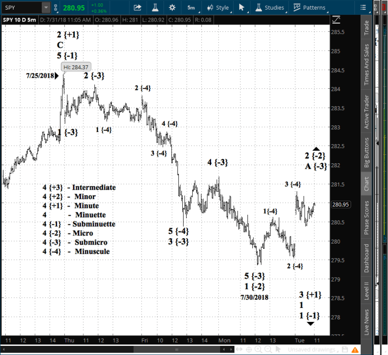Open the flask analysis icon in toolbar
388x355 pixels.
click(155, 8)
